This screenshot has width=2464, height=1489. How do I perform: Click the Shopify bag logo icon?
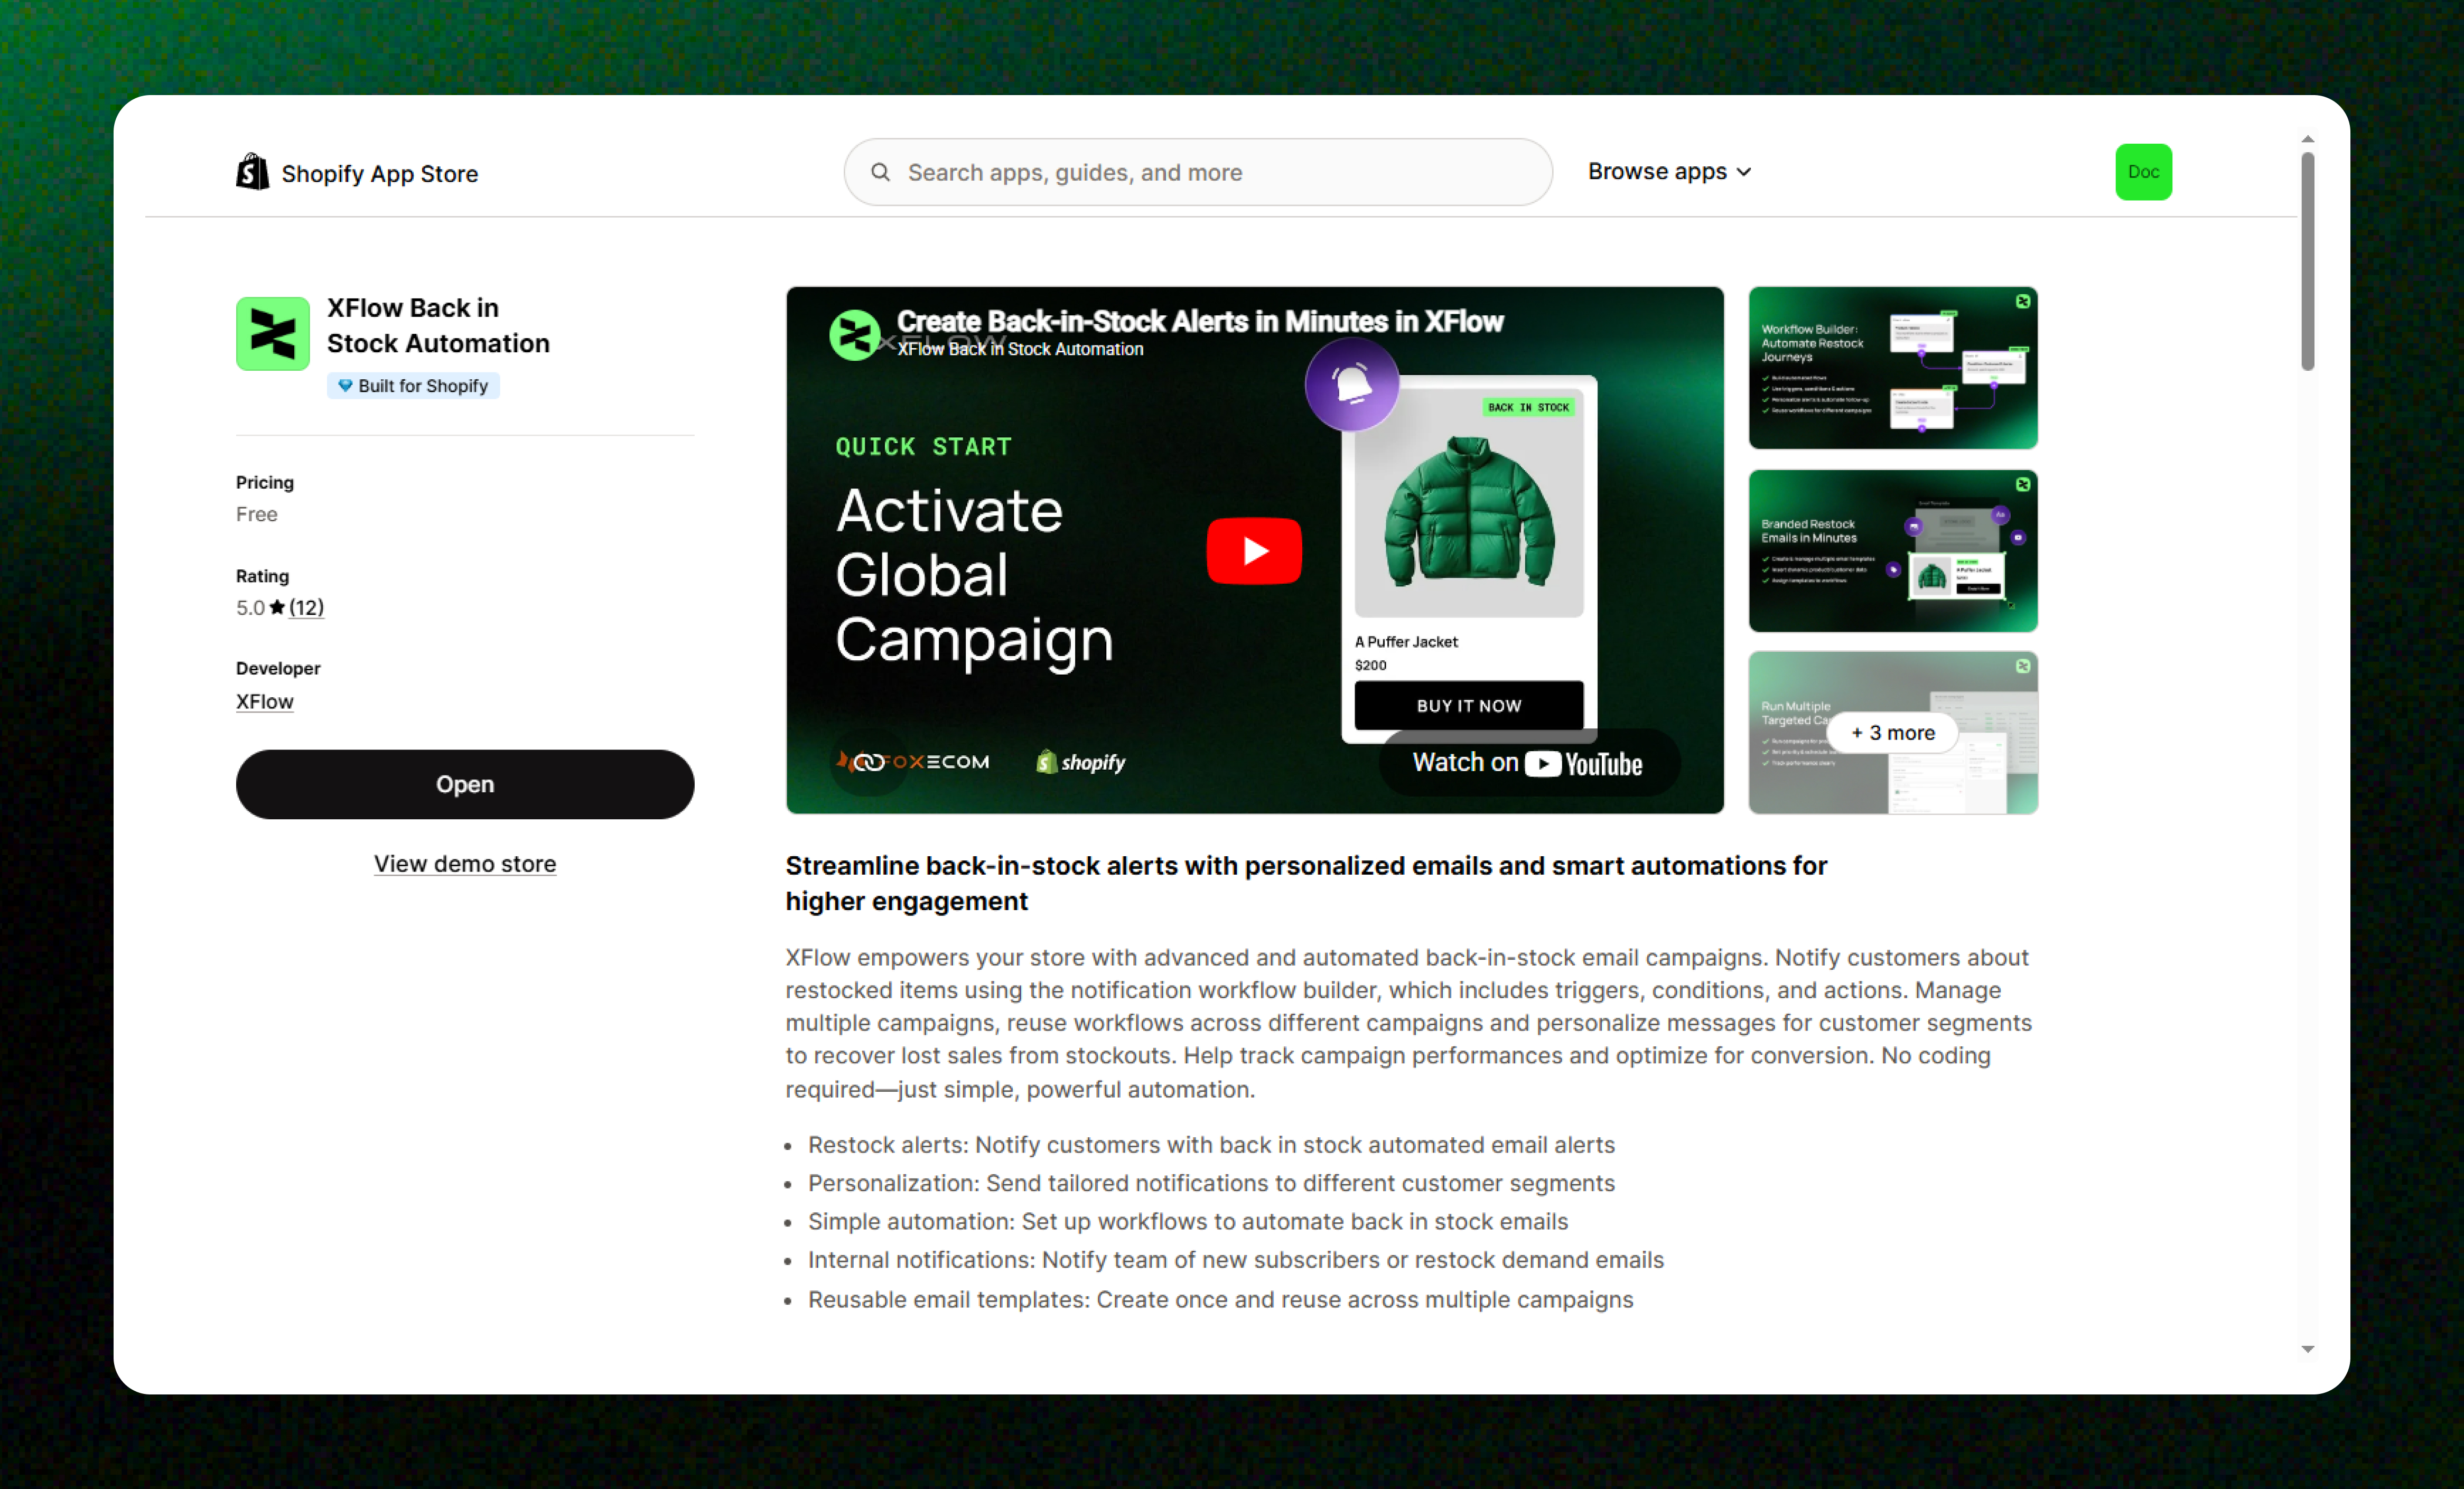point(252,172)
